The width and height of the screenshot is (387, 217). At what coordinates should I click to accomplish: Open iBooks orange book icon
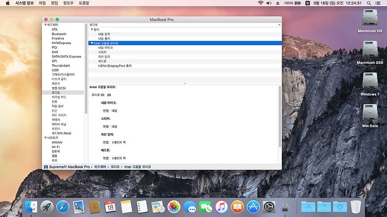[x=237, y=207]
